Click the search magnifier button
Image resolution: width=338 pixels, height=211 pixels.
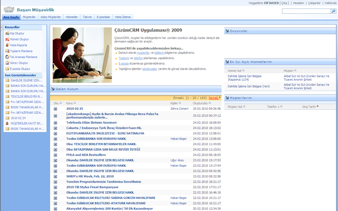pyautogui.click(x=333, y=11)
